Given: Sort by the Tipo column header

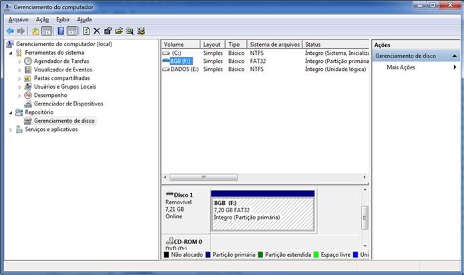Looking at the screenshot, I should coord(236,44).
